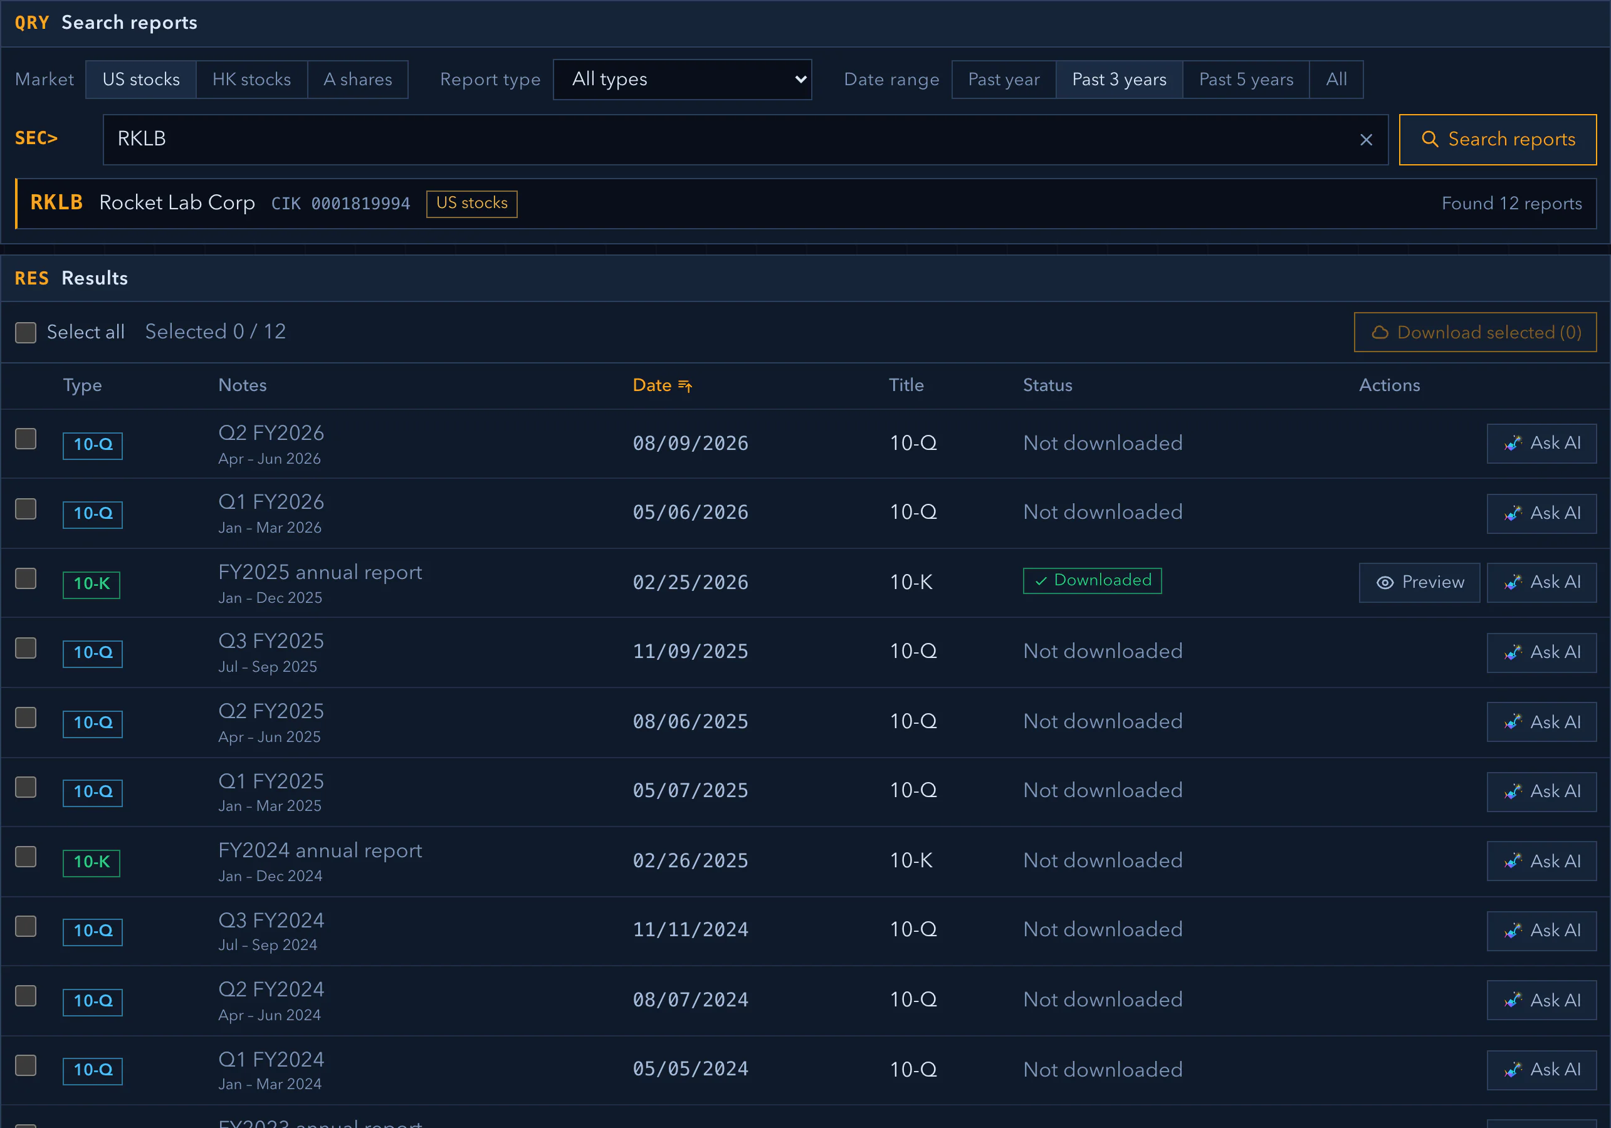
Task: Set date range to All
Action: coord(1336,79)
